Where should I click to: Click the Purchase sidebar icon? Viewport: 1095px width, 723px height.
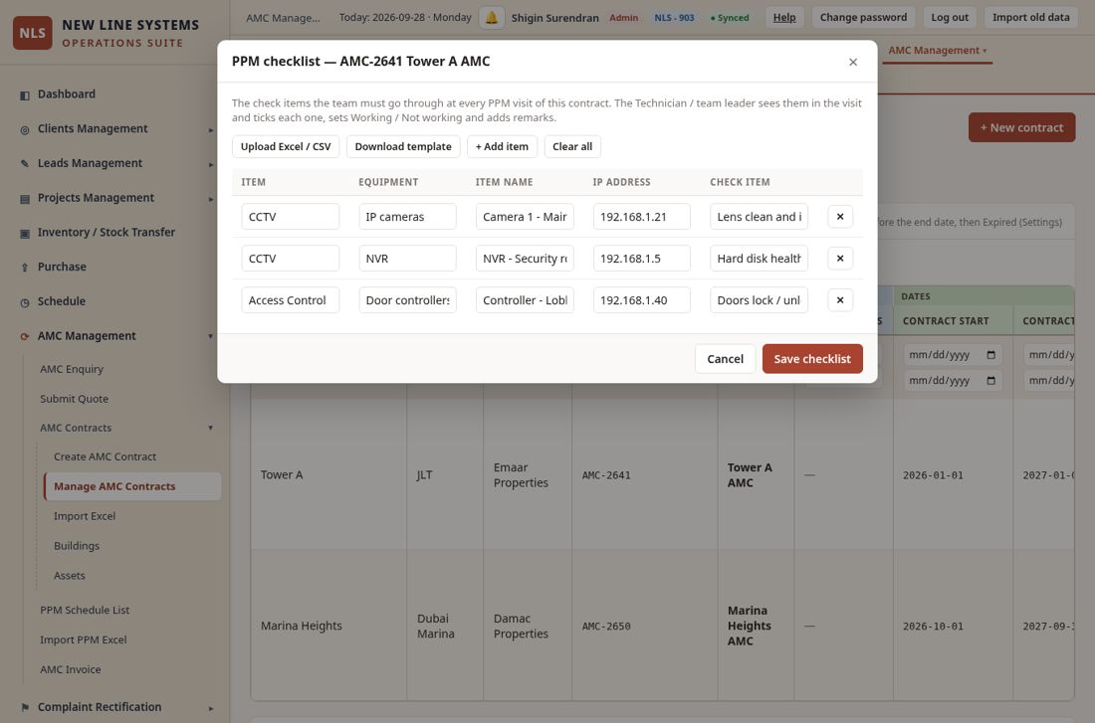click(25, 268)
